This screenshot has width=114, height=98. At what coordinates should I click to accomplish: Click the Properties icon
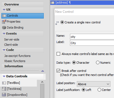click(4, 22)
